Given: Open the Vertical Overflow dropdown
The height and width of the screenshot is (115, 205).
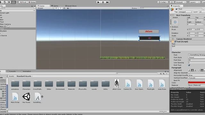Looking at the screenshot, I should tap(196, 78).
